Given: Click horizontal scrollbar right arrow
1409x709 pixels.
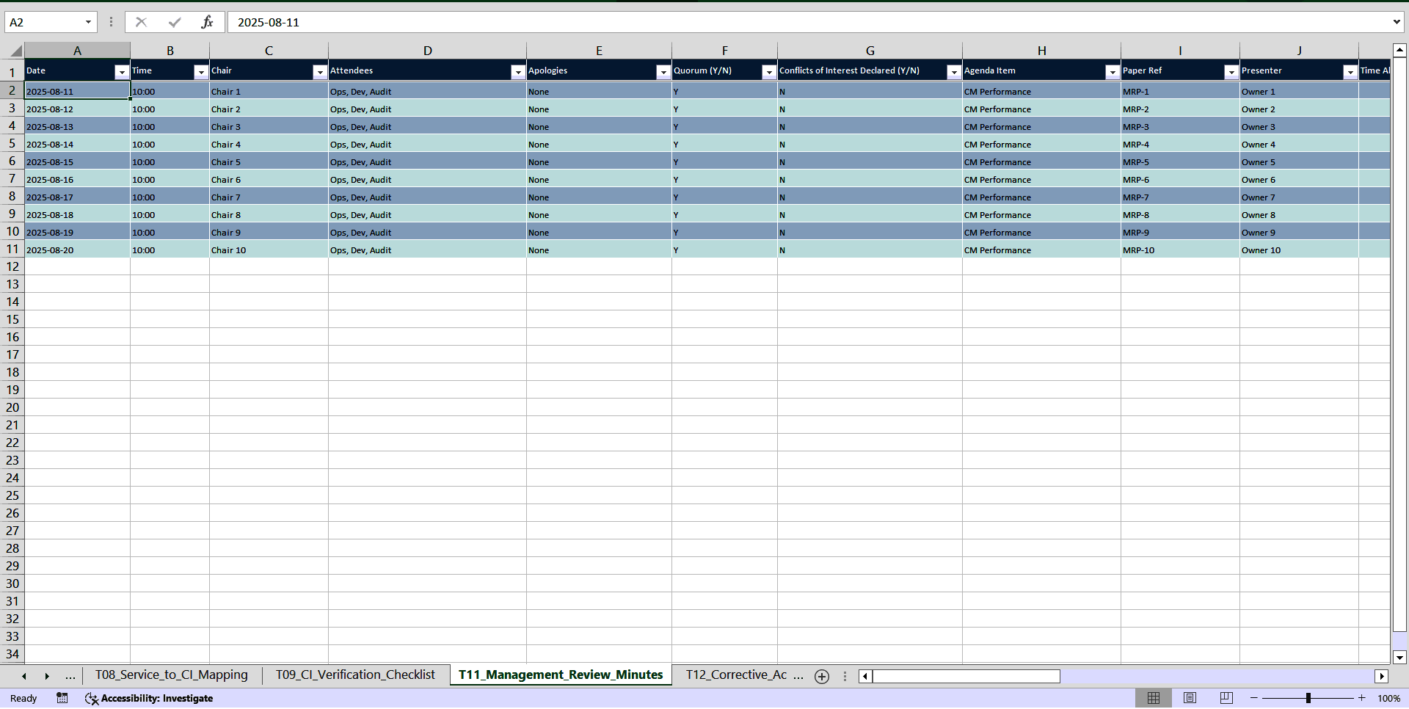Looking at the screenshot, I should pyautogui.click(x=1382, y=677).
